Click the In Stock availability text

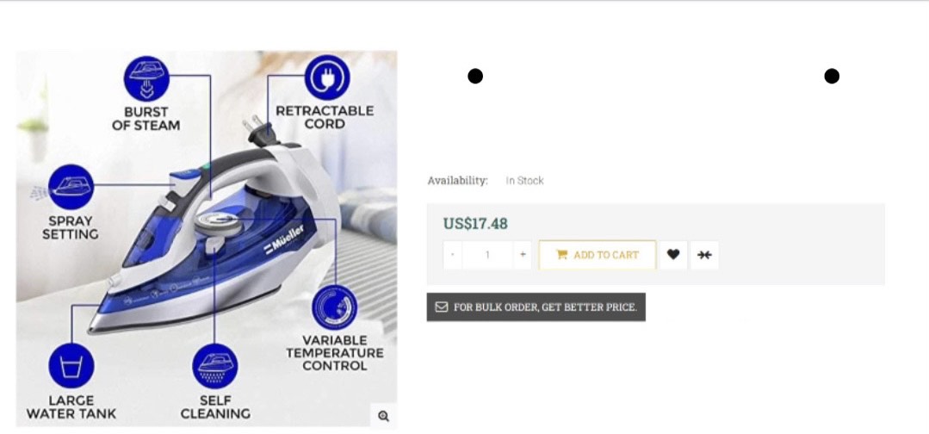pyautogui.click(x=524, y=181)
